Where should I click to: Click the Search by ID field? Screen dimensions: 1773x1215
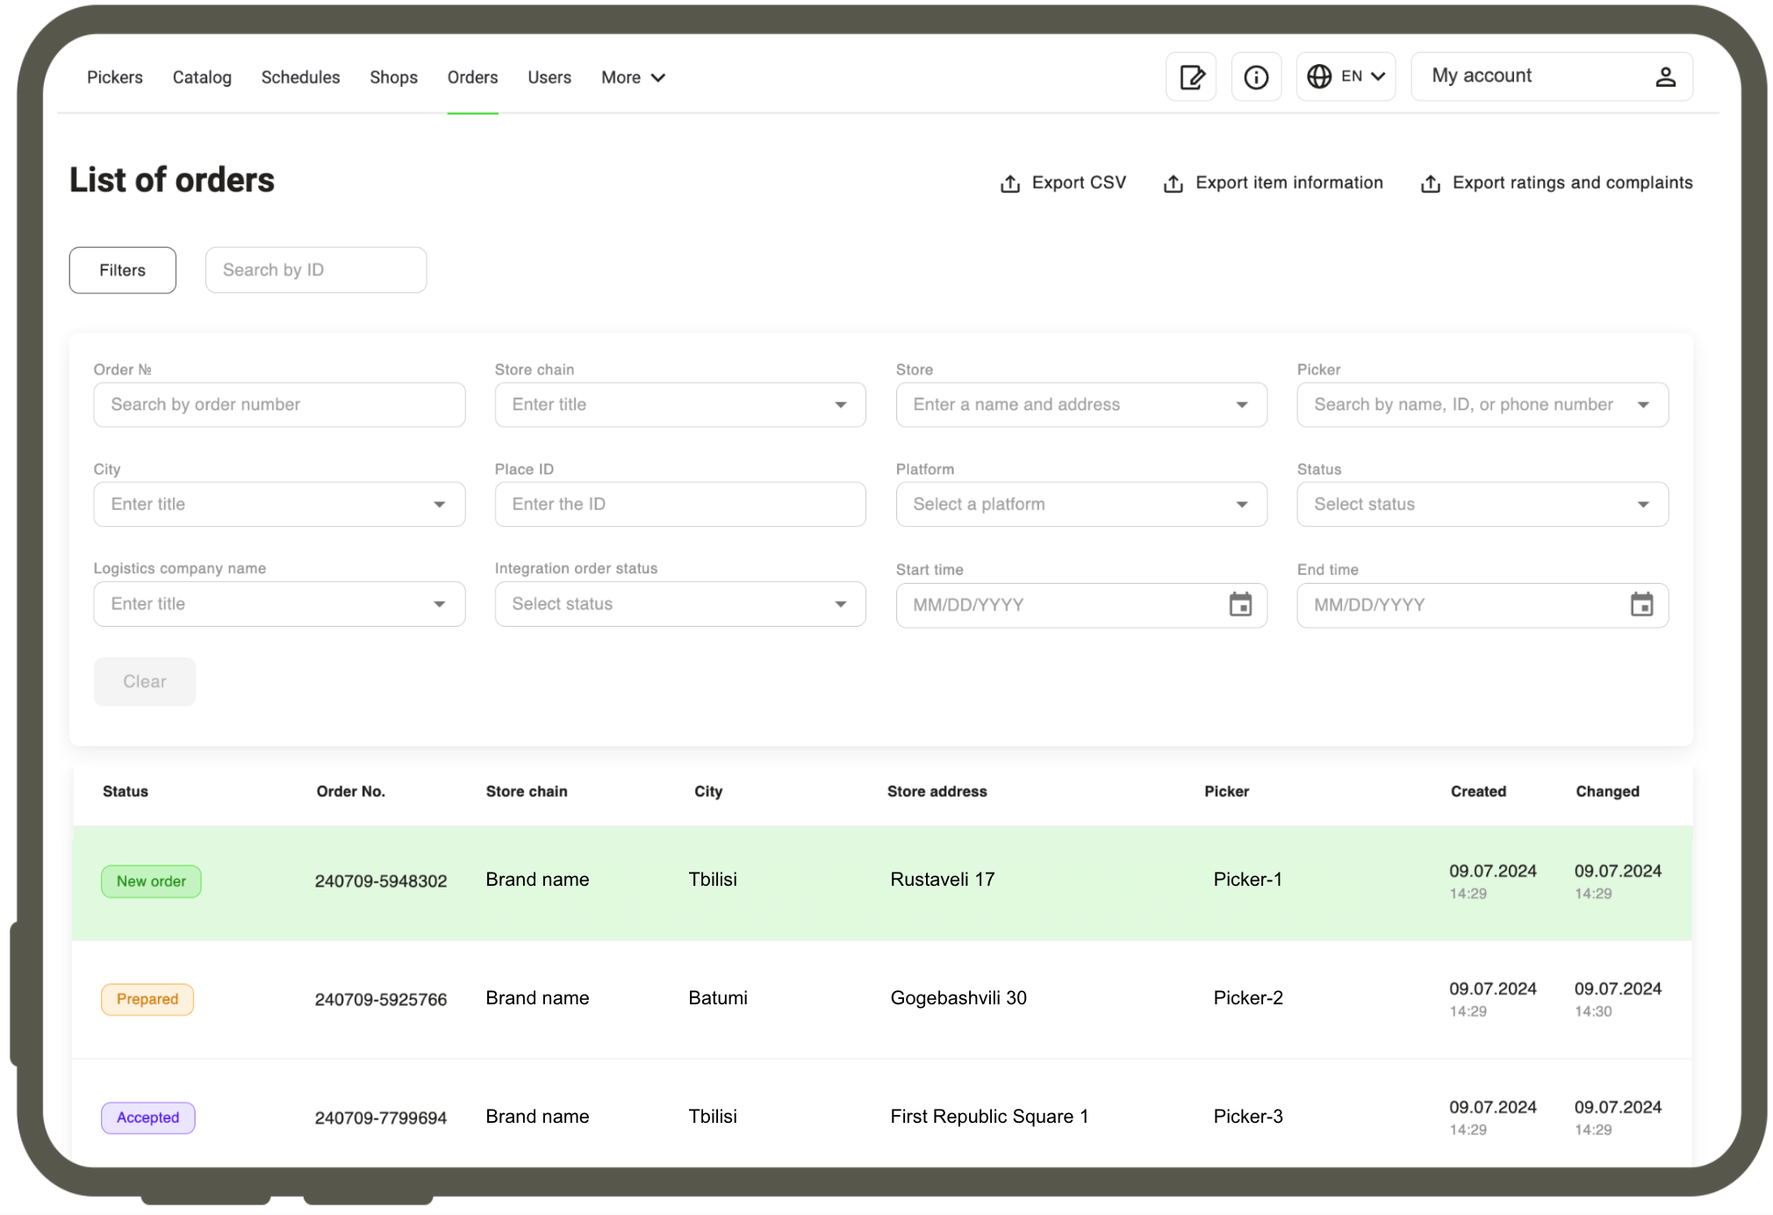315,270
